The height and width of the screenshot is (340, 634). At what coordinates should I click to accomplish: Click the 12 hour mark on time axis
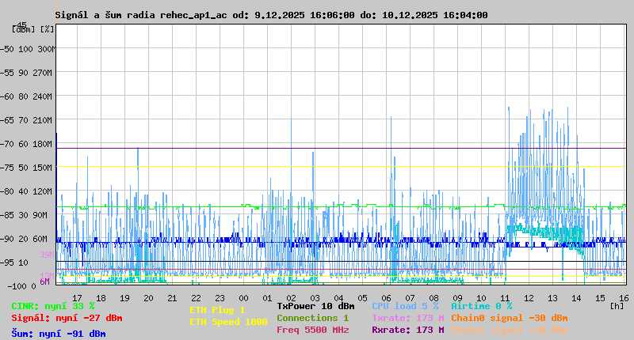click(529, 298)
